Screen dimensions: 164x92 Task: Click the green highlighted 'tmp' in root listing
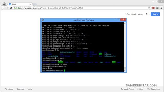coord(100,54)
